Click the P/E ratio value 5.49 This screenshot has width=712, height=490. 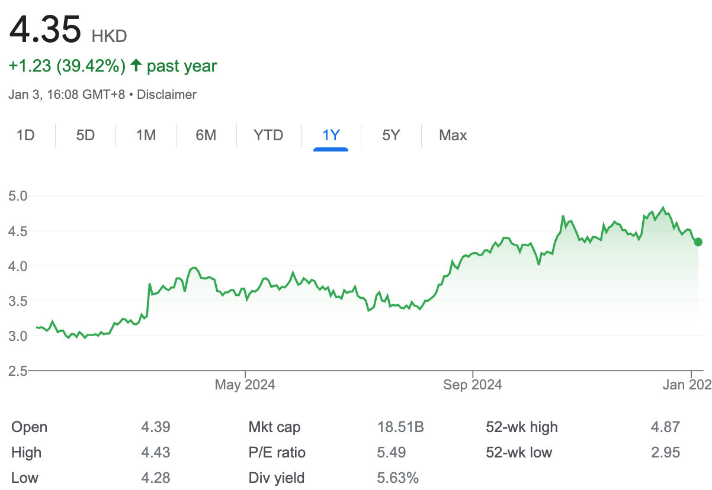(392, 453)
